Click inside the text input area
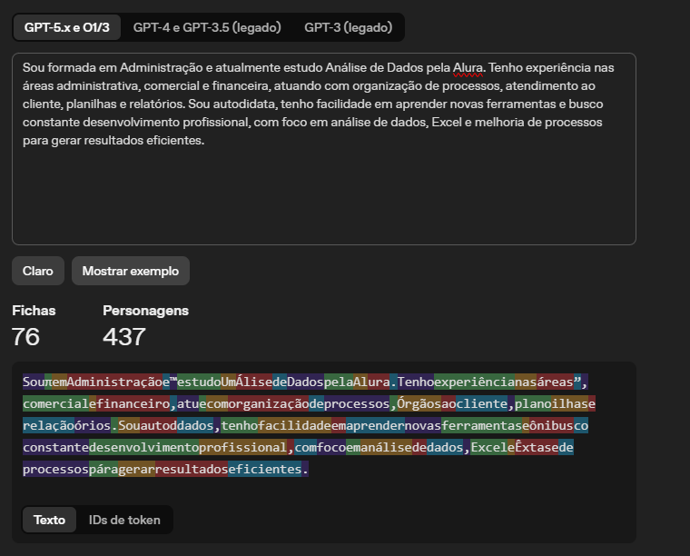 pos(324,149)
